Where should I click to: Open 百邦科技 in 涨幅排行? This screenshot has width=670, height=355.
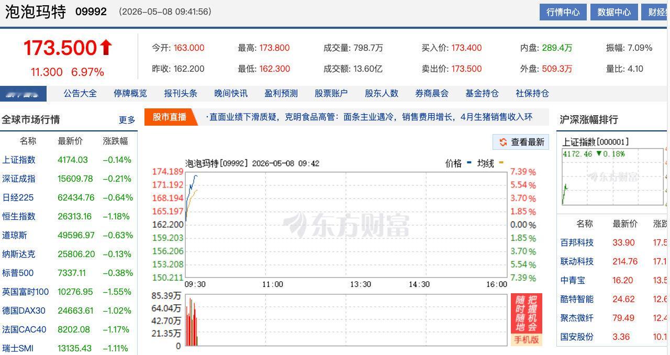(x=577, y=242)
